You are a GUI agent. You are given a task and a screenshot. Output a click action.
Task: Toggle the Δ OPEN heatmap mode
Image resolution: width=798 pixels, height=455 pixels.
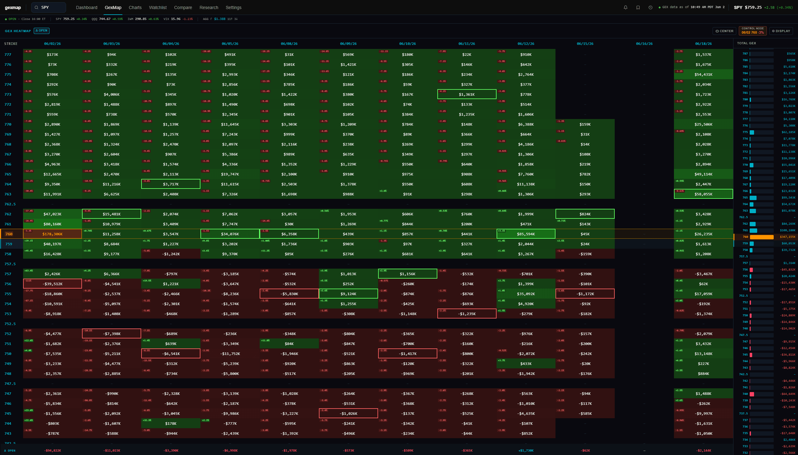(x=41, y=31)
